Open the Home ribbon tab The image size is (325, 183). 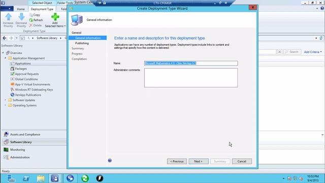(x=21, y=9)
